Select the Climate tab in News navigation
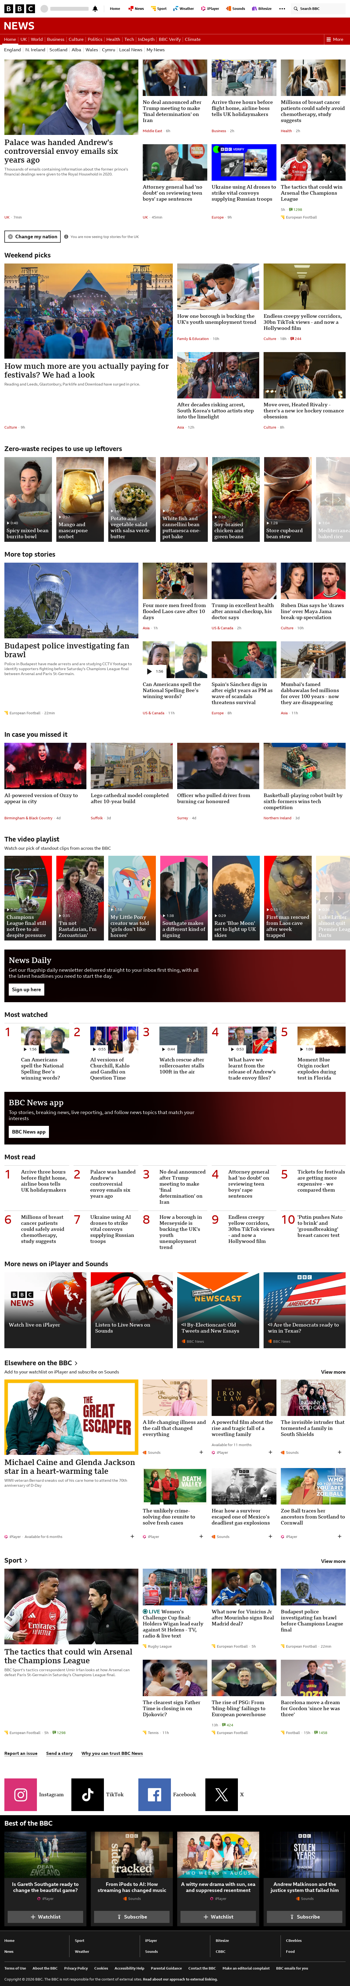The height and width of the screenshot is (1986, 350). pyautogui.click(x=192, y=39)
